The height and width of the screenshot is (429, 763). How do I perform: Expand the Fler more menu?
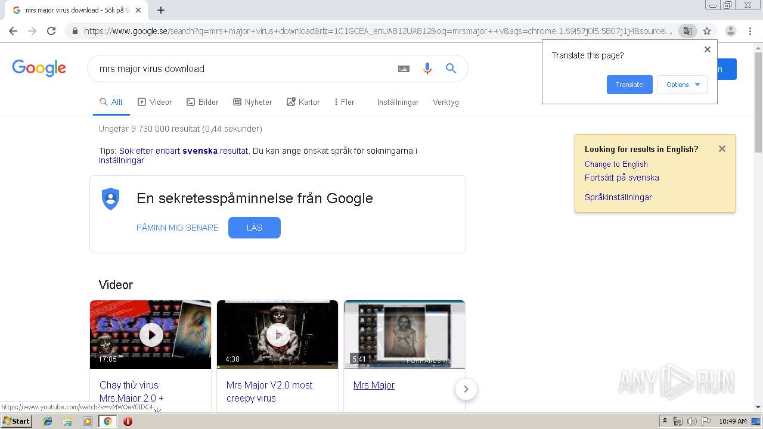click(x=344, y=102)
